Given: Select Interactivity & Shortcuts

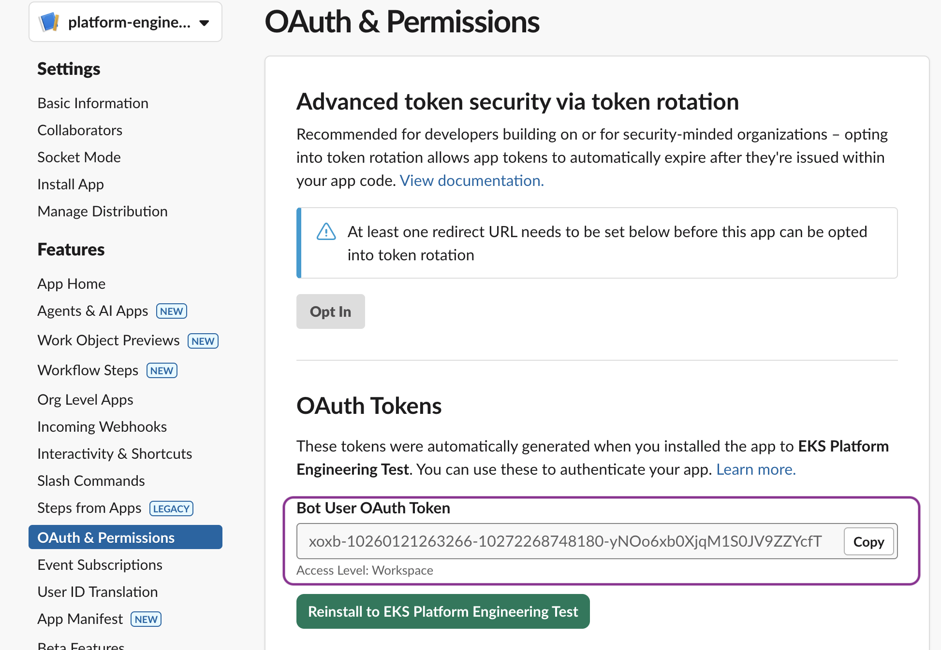Looking at the screenshot, I should tap(114, 453).
